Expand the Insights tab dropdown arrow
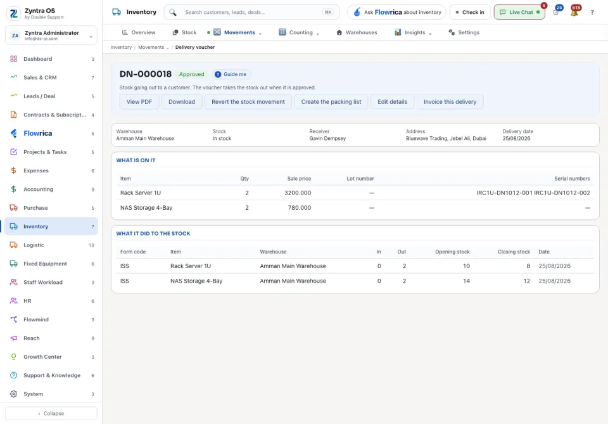The width and height of the screenshot is (608, 424). pyautogui.click(x=430, y=34)
